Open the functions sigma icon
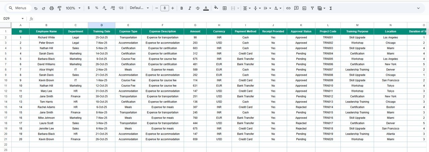The image size is (429, 152). (x=331, y=8)
